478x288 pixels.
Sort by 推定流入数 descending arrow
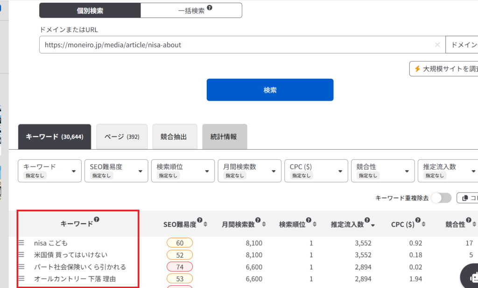coord(373,225)
